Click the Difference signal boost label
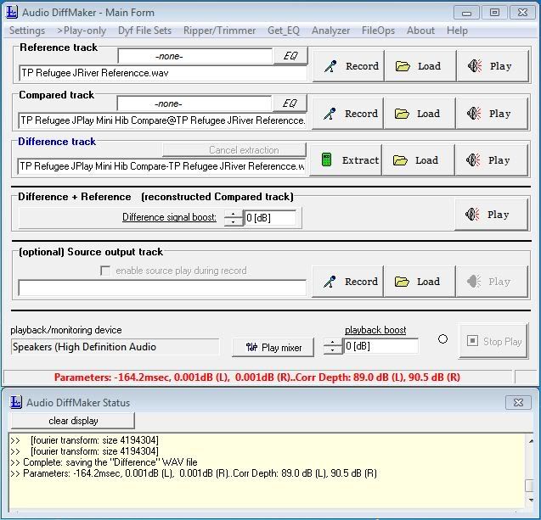 tap(169, 217)
